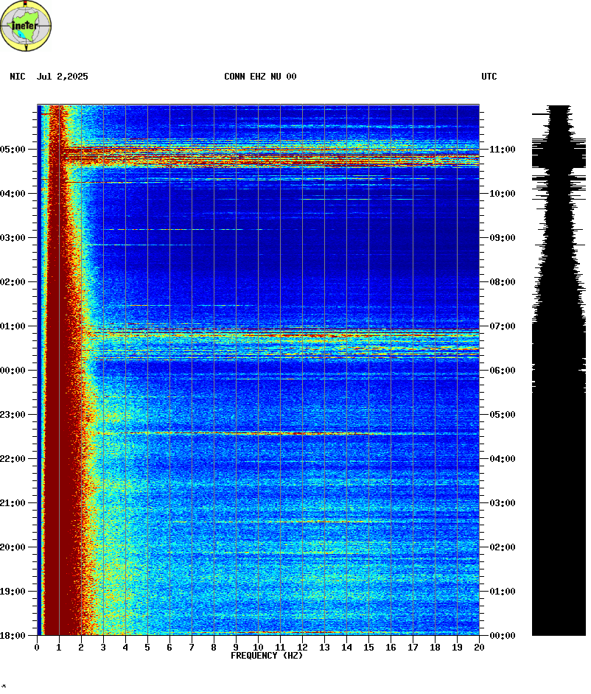591x694 pixels.
Task: Click the frequency tick label "10"
Action: tap(258, 648)
